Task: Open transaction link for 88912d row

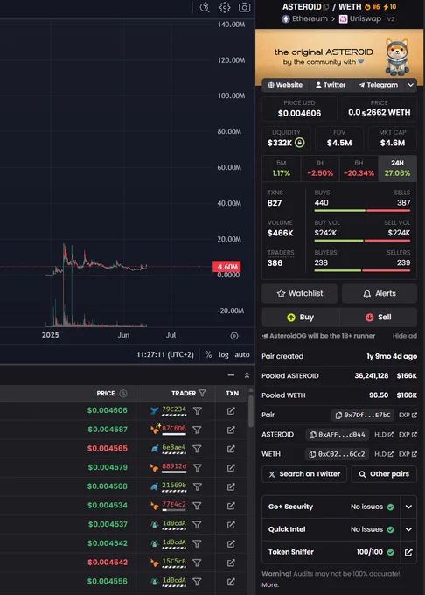Action: 231,468
